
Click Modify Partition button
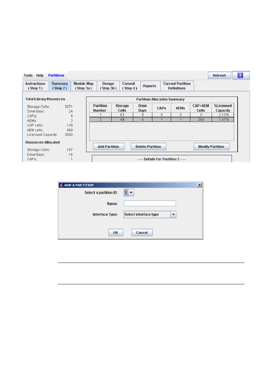(x=211, y=146)
